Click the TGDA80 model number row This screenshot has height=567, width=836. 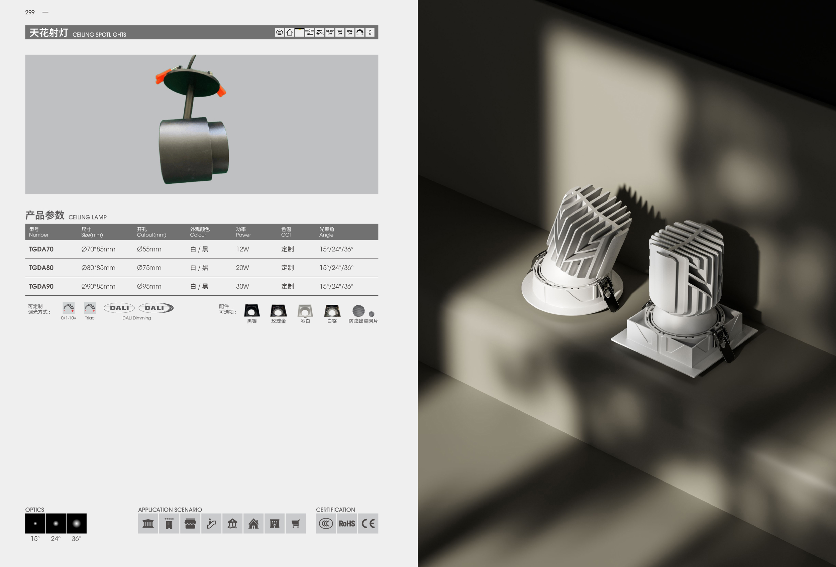pyautogui.click(x=41, y=268)
